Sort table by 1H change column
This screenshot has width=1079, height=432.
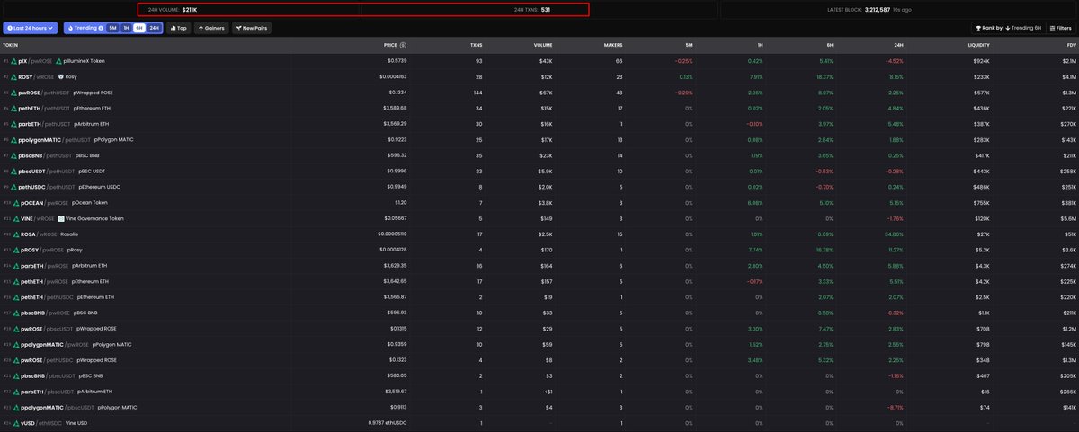coord(759,44)
